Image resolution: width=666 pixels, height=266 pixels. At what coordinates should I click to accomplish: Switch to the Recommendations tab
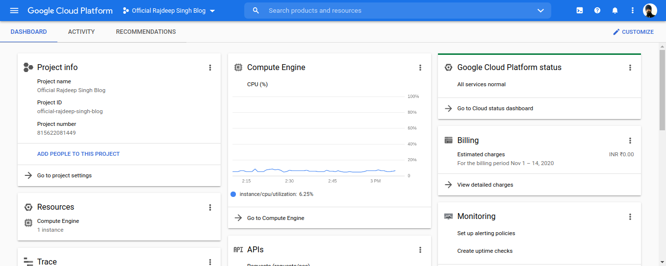point(146,32)
